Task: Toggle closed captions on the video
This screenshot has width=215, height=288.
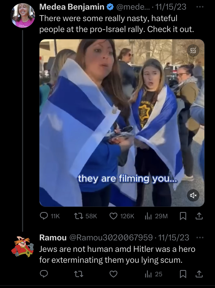Action: coord(193,50)
